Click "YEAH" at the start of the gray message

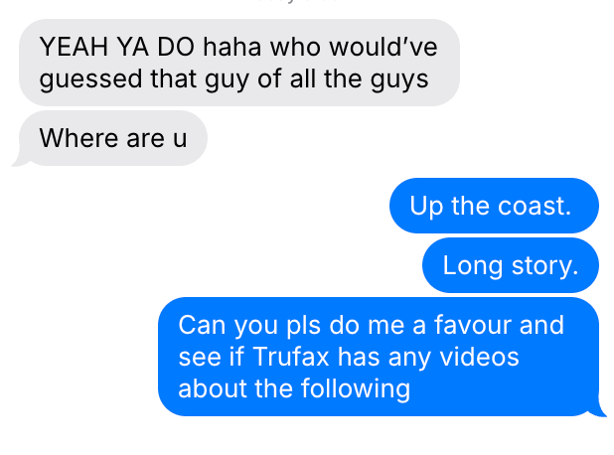(x=74, y=47)
